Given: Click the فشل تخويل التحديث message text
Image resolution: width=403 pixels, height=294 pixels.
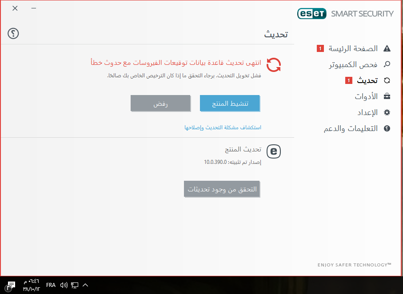Looking at the screenshot, I should pos(184,75).
